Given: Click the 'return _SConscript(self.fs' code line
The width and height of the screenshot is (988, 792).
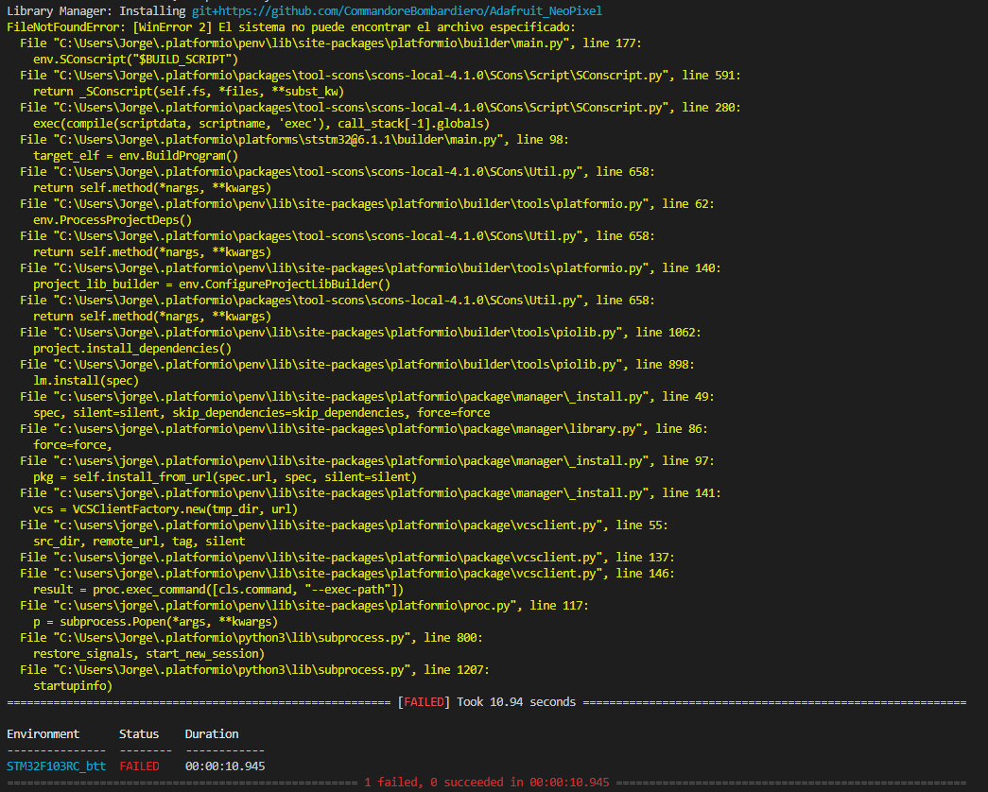Looking at the screenshot, I should pos(188,92).
